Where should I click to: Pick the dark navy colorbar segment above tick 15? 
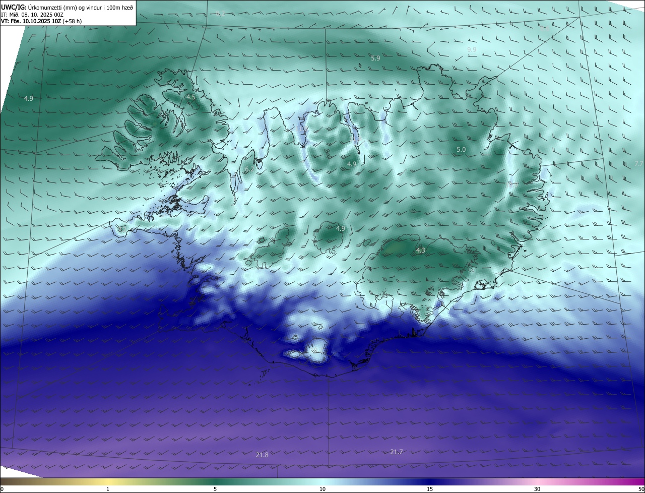[430, 482]
